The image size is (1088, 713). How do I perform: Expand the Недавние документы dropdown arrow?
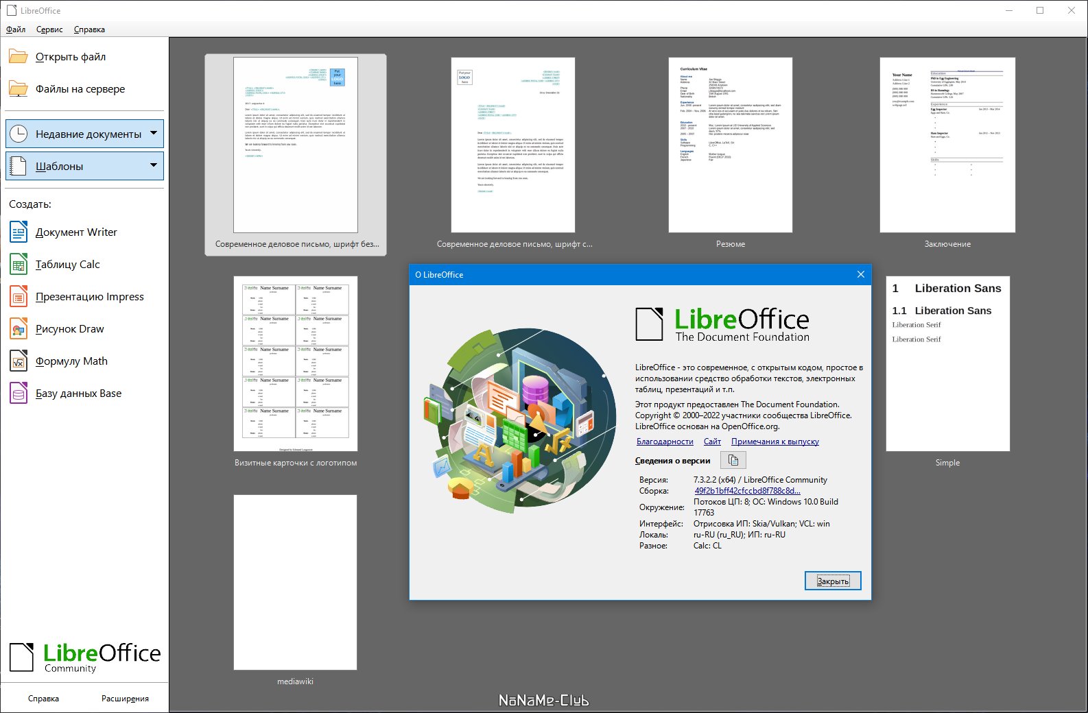click(x=154, y=133)
